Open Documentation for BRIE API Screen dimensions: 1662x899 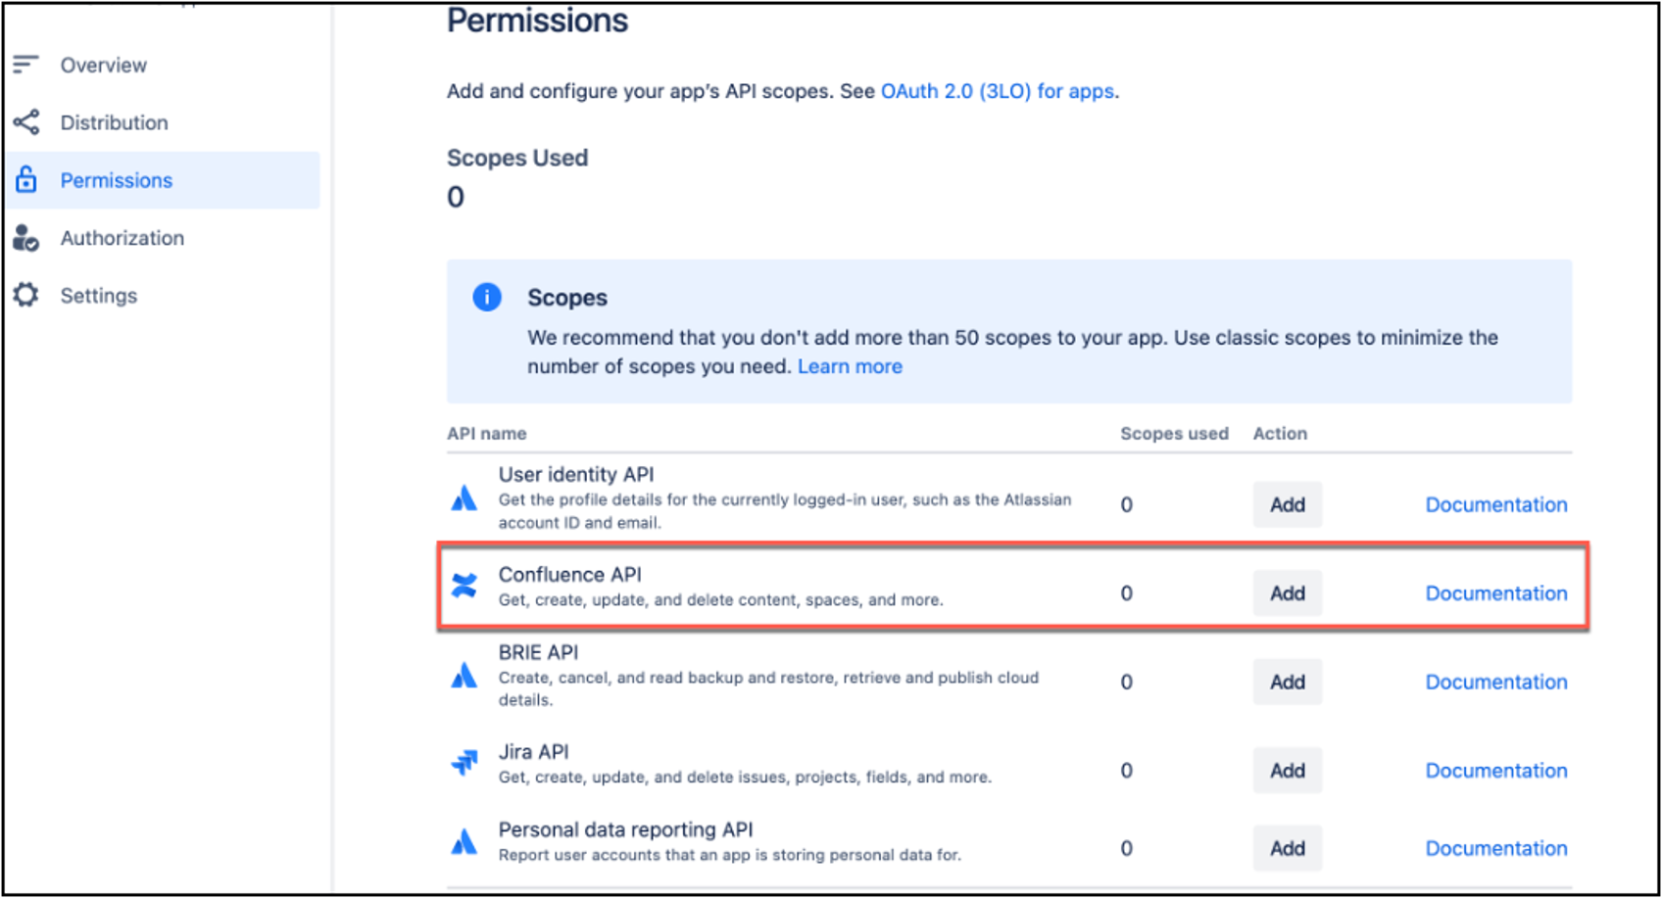coord(1495,682)
